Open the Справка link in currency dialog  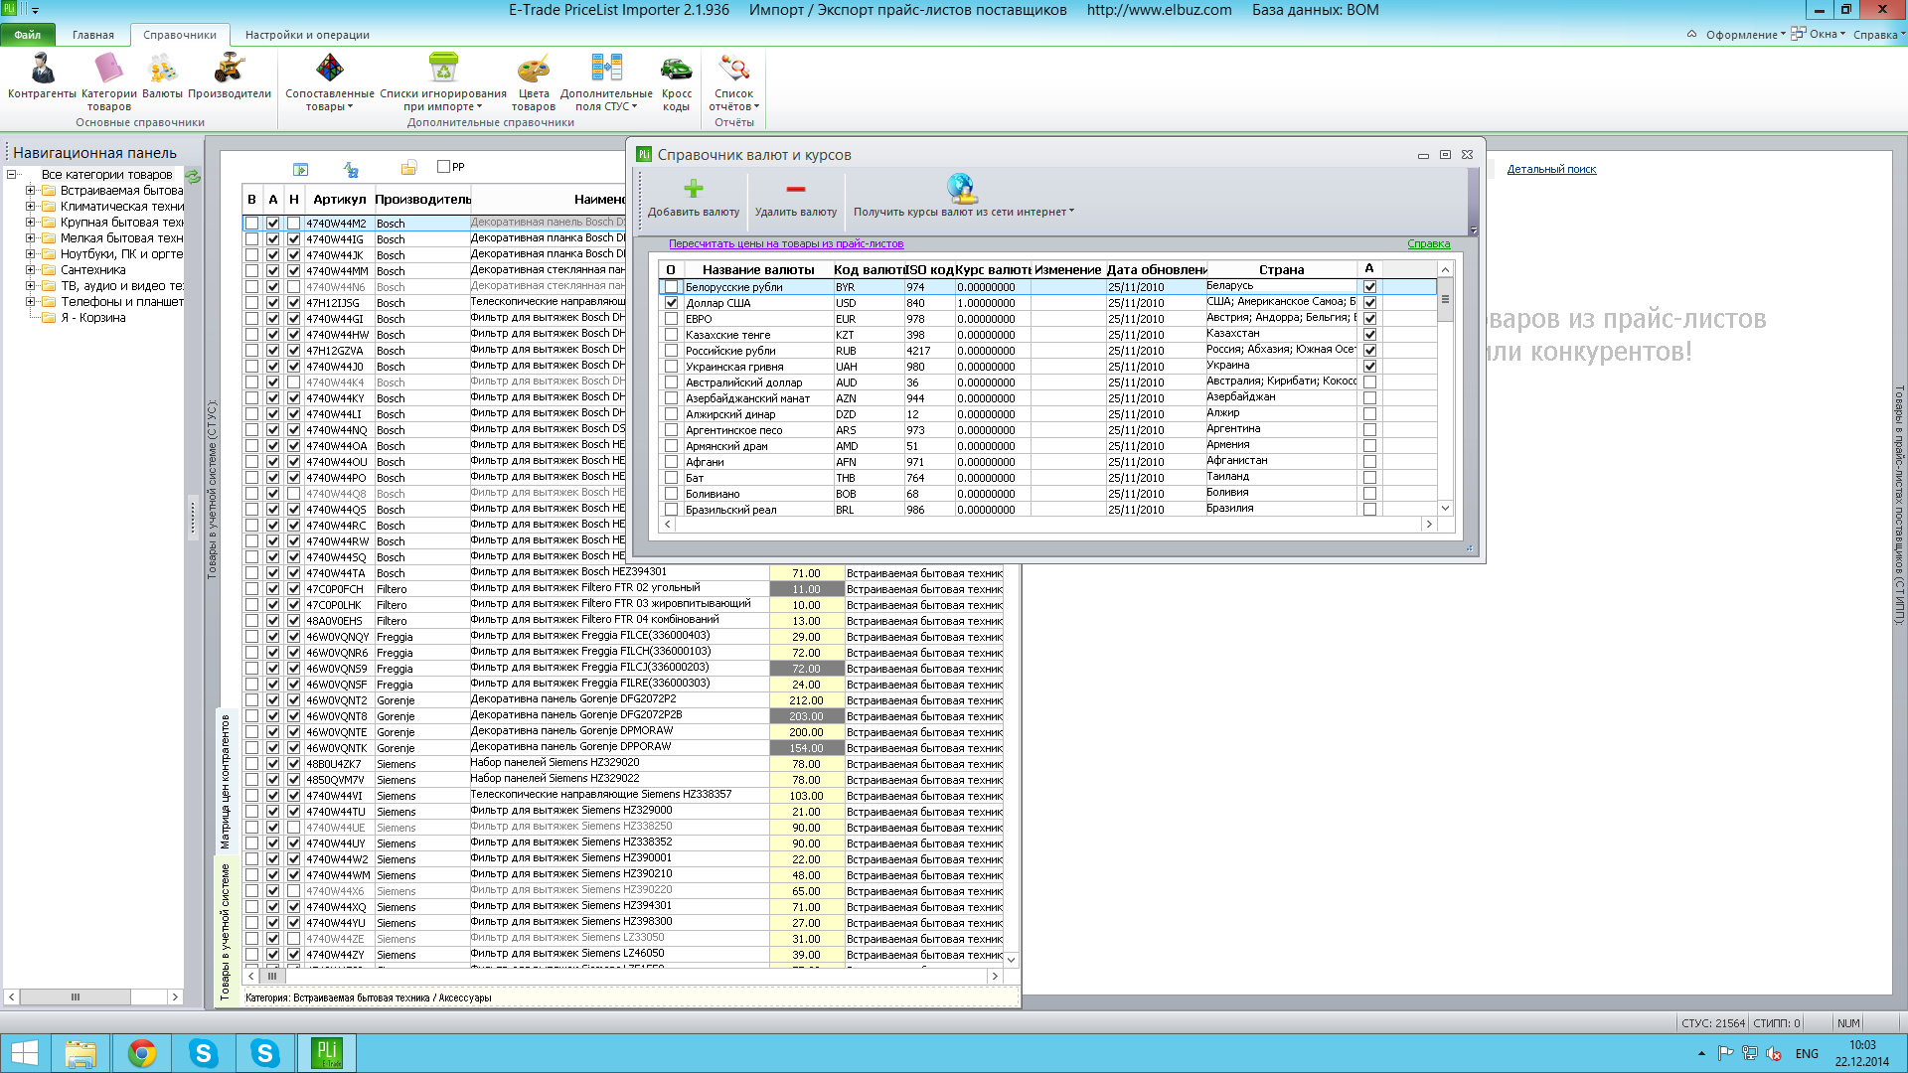(1428, 243)
